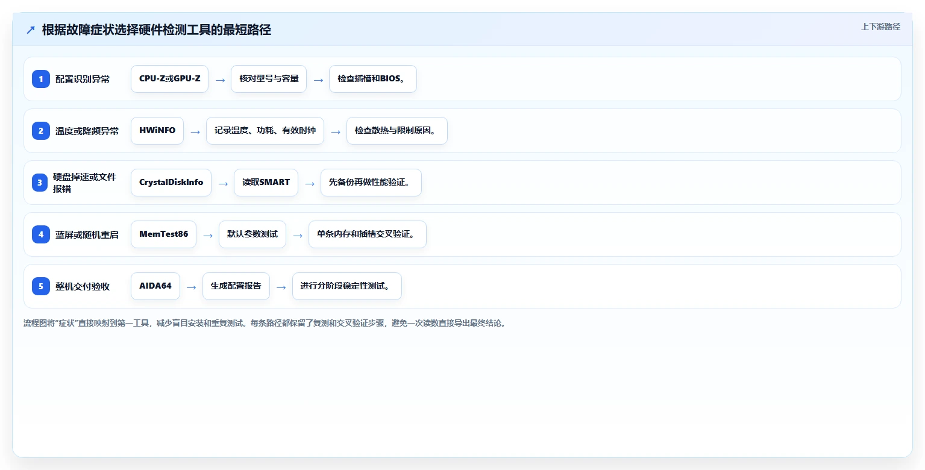Click the number 2 step badge

[x=41, y=131]
